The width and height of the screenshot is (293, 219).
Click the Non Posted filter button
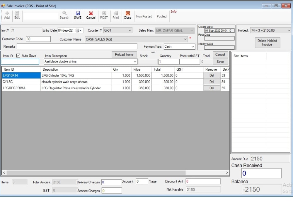click(144, 16)
